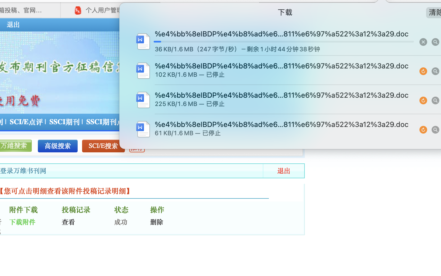The height and width of the screenshot is (276, 441).
Task: Click 查看 under 投稿记录
Action: click(x=68, y=222)
